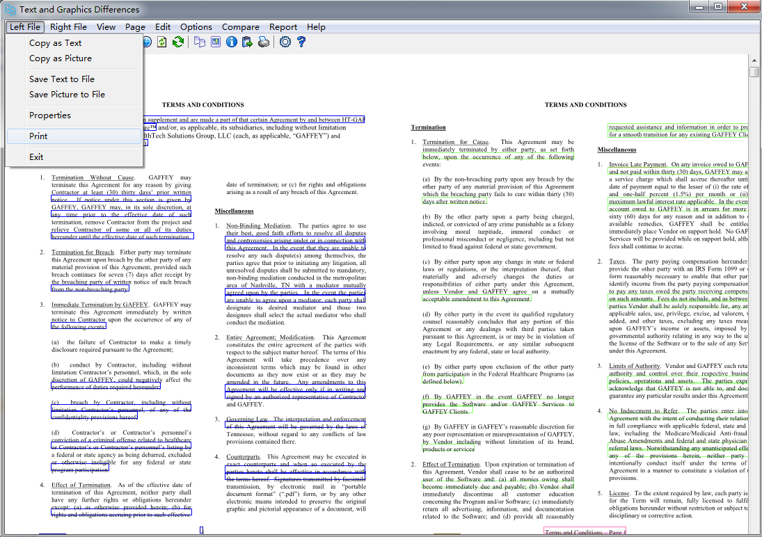Minimize the Text and Graphics Differences window
This screenshot has height=537, width=762.
(699, 7)
